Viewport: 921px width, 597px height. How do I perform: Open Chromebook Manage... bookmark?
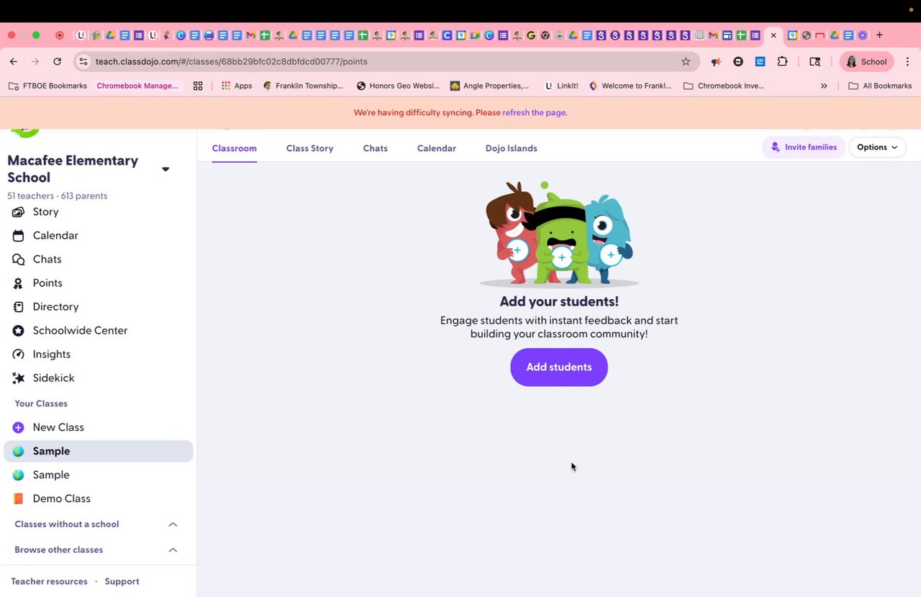(137, 86)
